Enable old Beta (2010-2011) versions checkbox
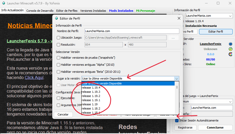Viewport: 235px width, 134px height. point(59,72)
